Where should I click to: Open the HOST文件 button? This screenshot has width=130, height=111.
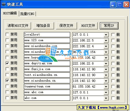[x=88, y=26]
